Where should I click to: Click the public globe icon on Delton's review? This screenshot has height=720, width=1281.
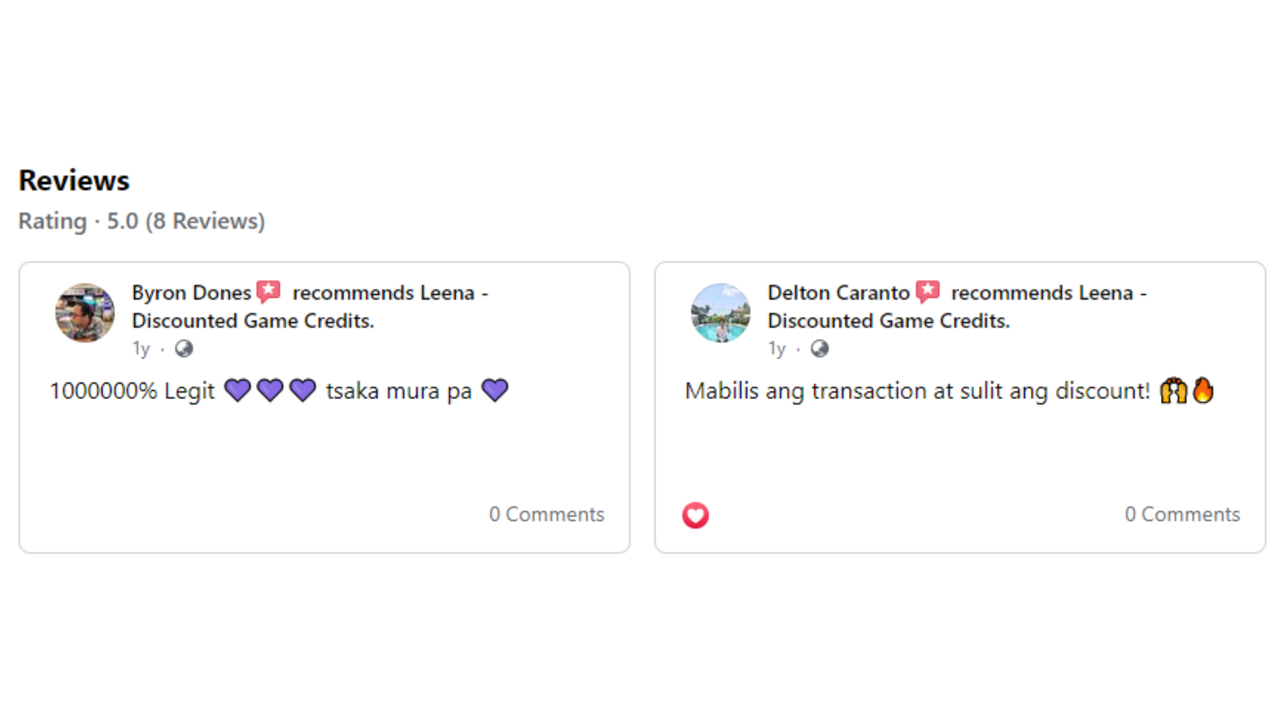(x=819, y=349)
